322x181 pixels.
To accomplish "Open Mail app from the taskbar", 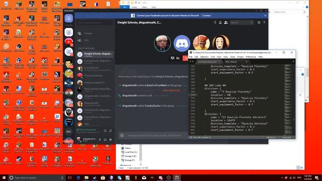I will (x=144, y=177).
